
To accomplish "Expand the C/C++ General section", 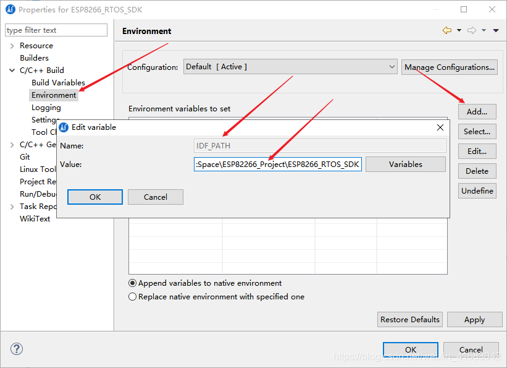I will point(12,144).
